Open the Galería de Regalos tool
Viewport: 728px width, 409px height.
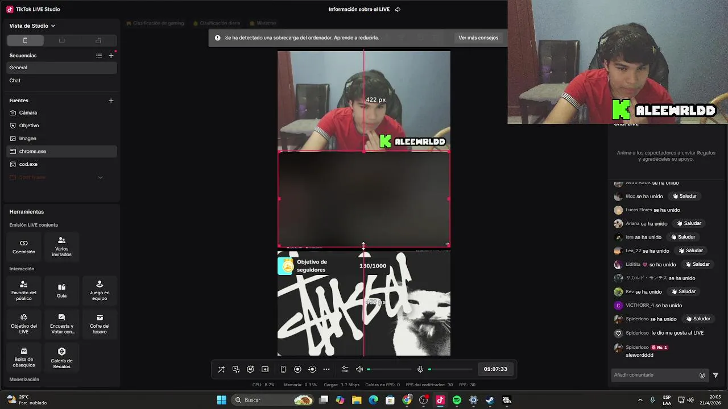[x=61, y=357]
